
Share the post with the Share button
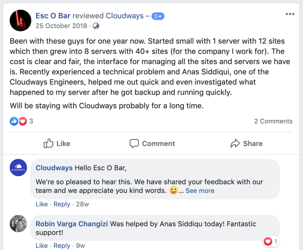tap(246, 143)
